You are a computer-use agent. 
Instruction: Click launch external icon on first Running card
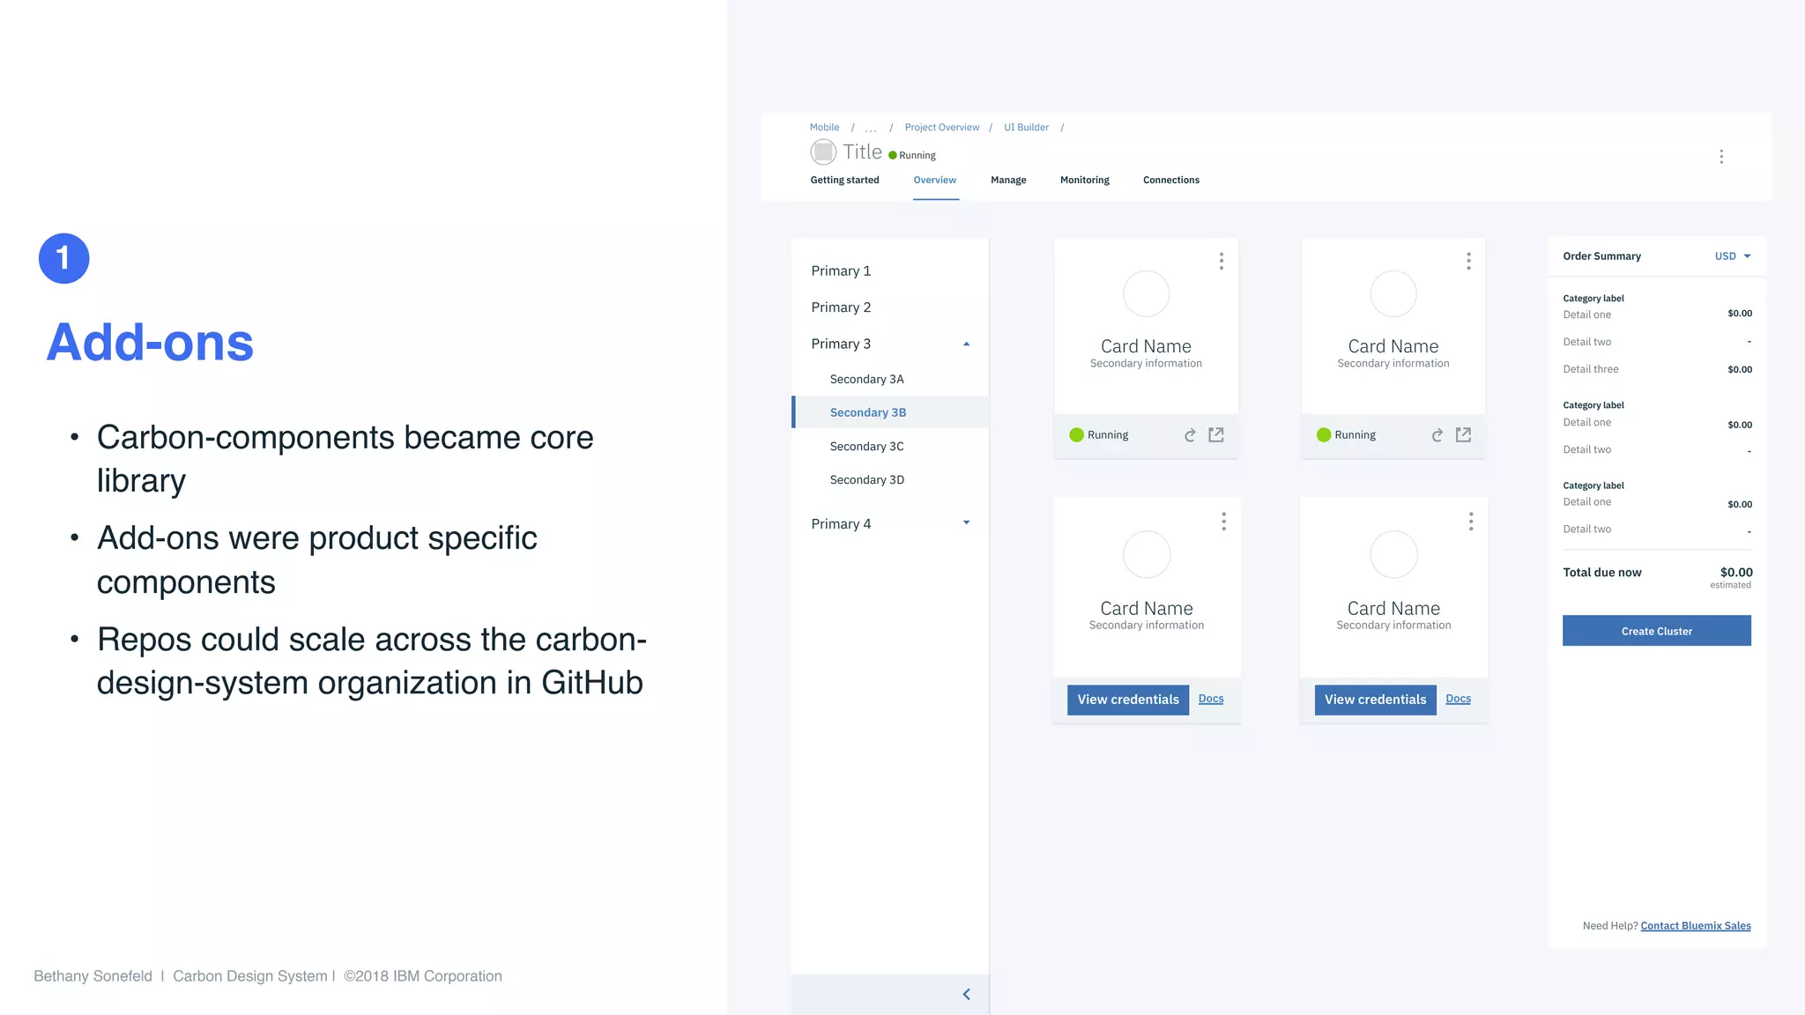1216,434
